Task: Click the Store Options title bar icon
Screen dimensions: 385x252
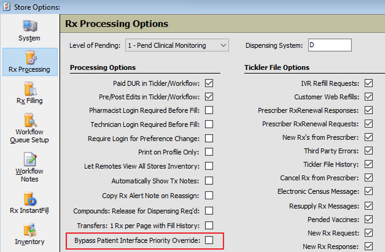Action: [x=7, y=7]
